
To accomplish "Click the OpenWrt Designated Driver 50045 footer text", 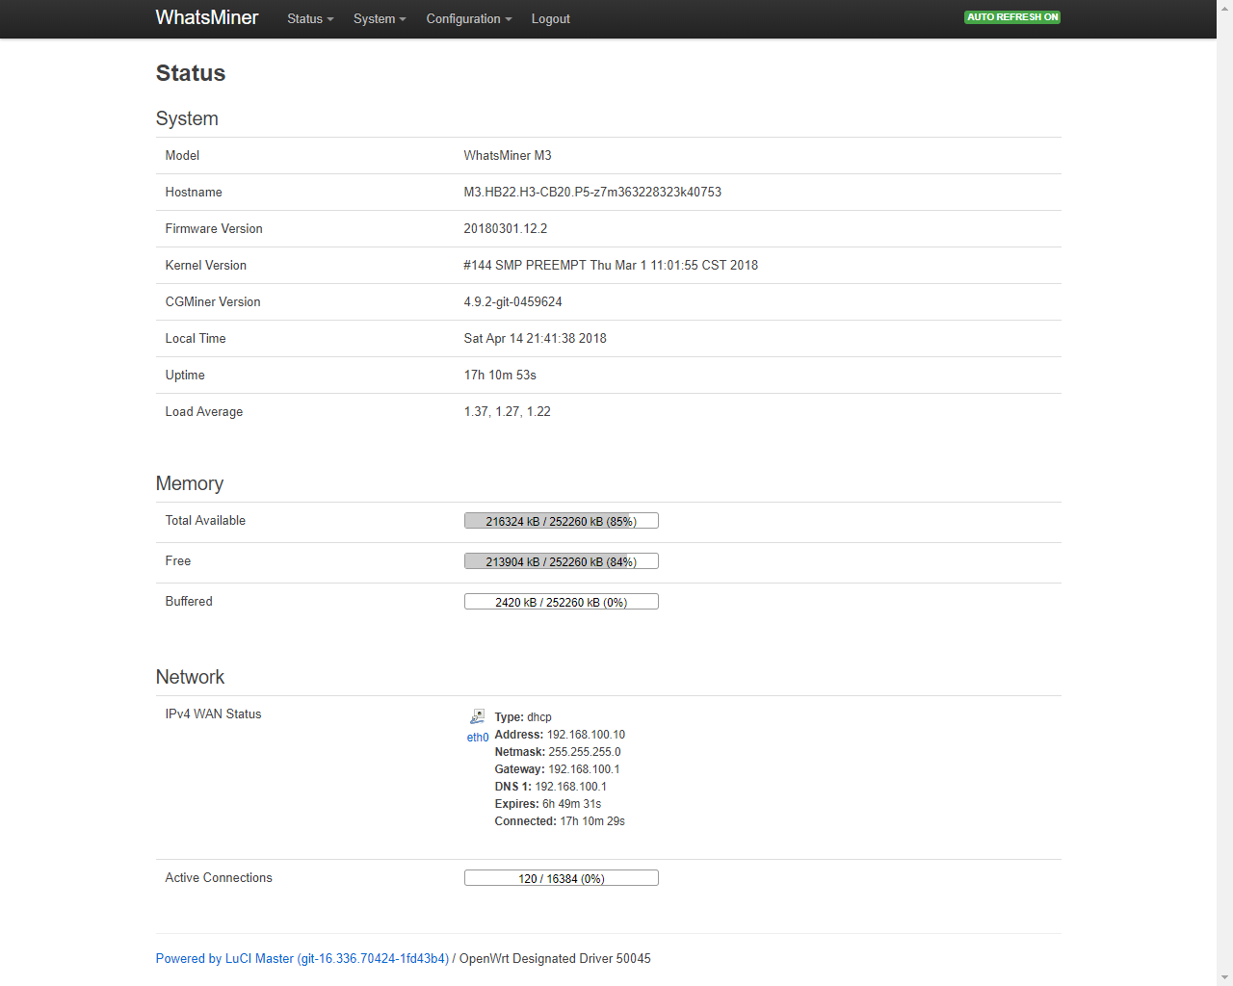I will coord(555,958).
